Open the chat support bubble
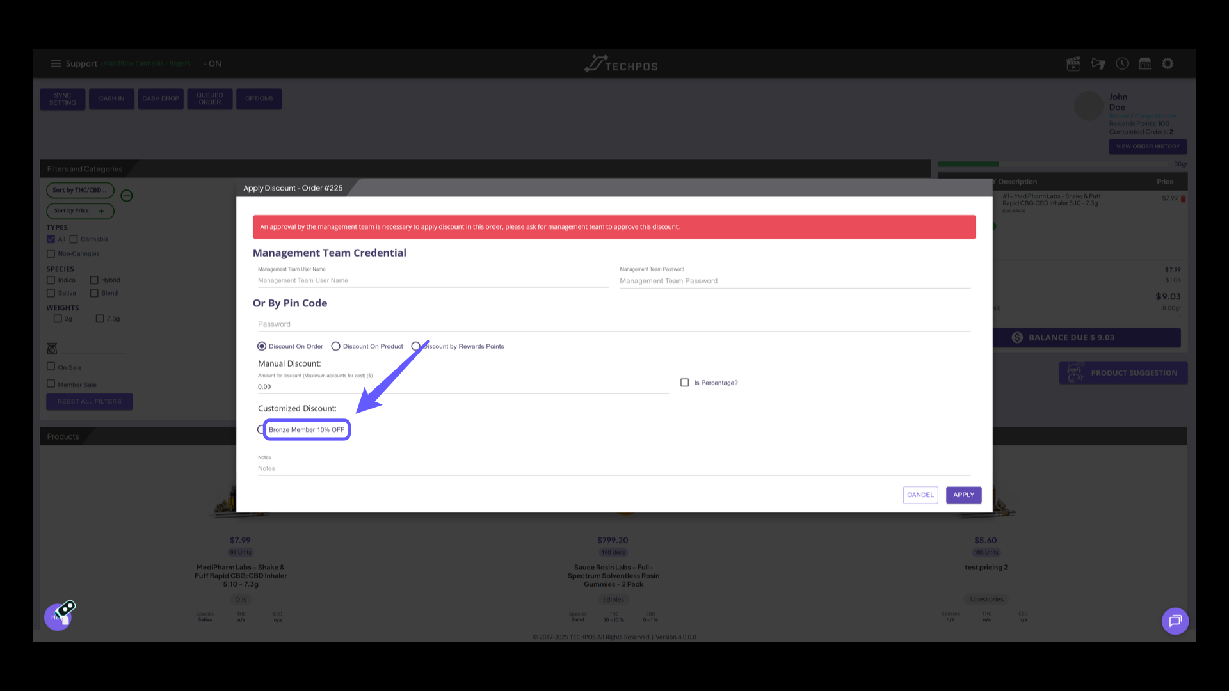 click(1175, 621)
